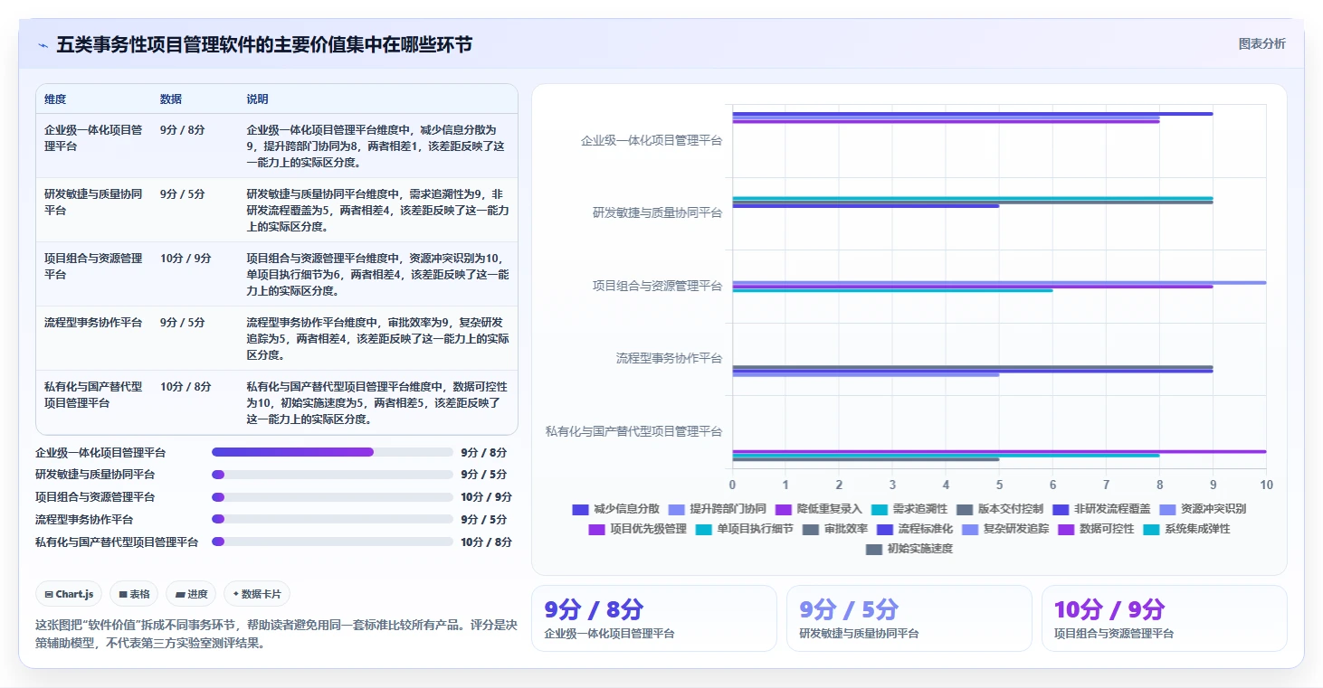
Task: Toggle the 流程标准化 legend entry
Action: 915,529
